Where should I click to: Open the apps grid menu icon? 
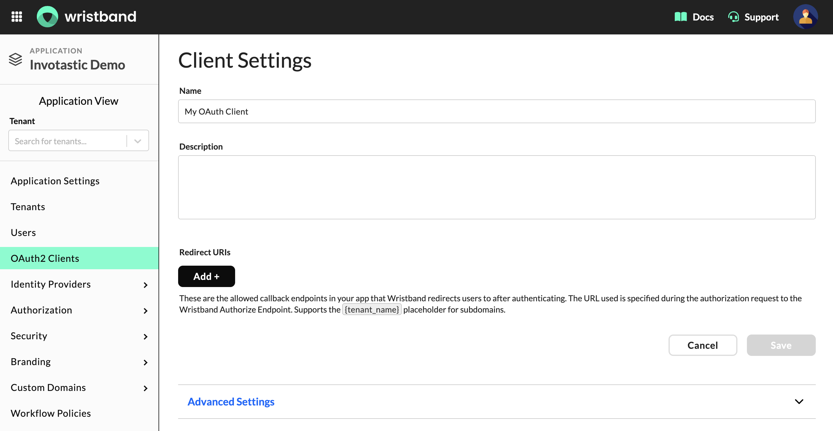[x=17, y=17]
